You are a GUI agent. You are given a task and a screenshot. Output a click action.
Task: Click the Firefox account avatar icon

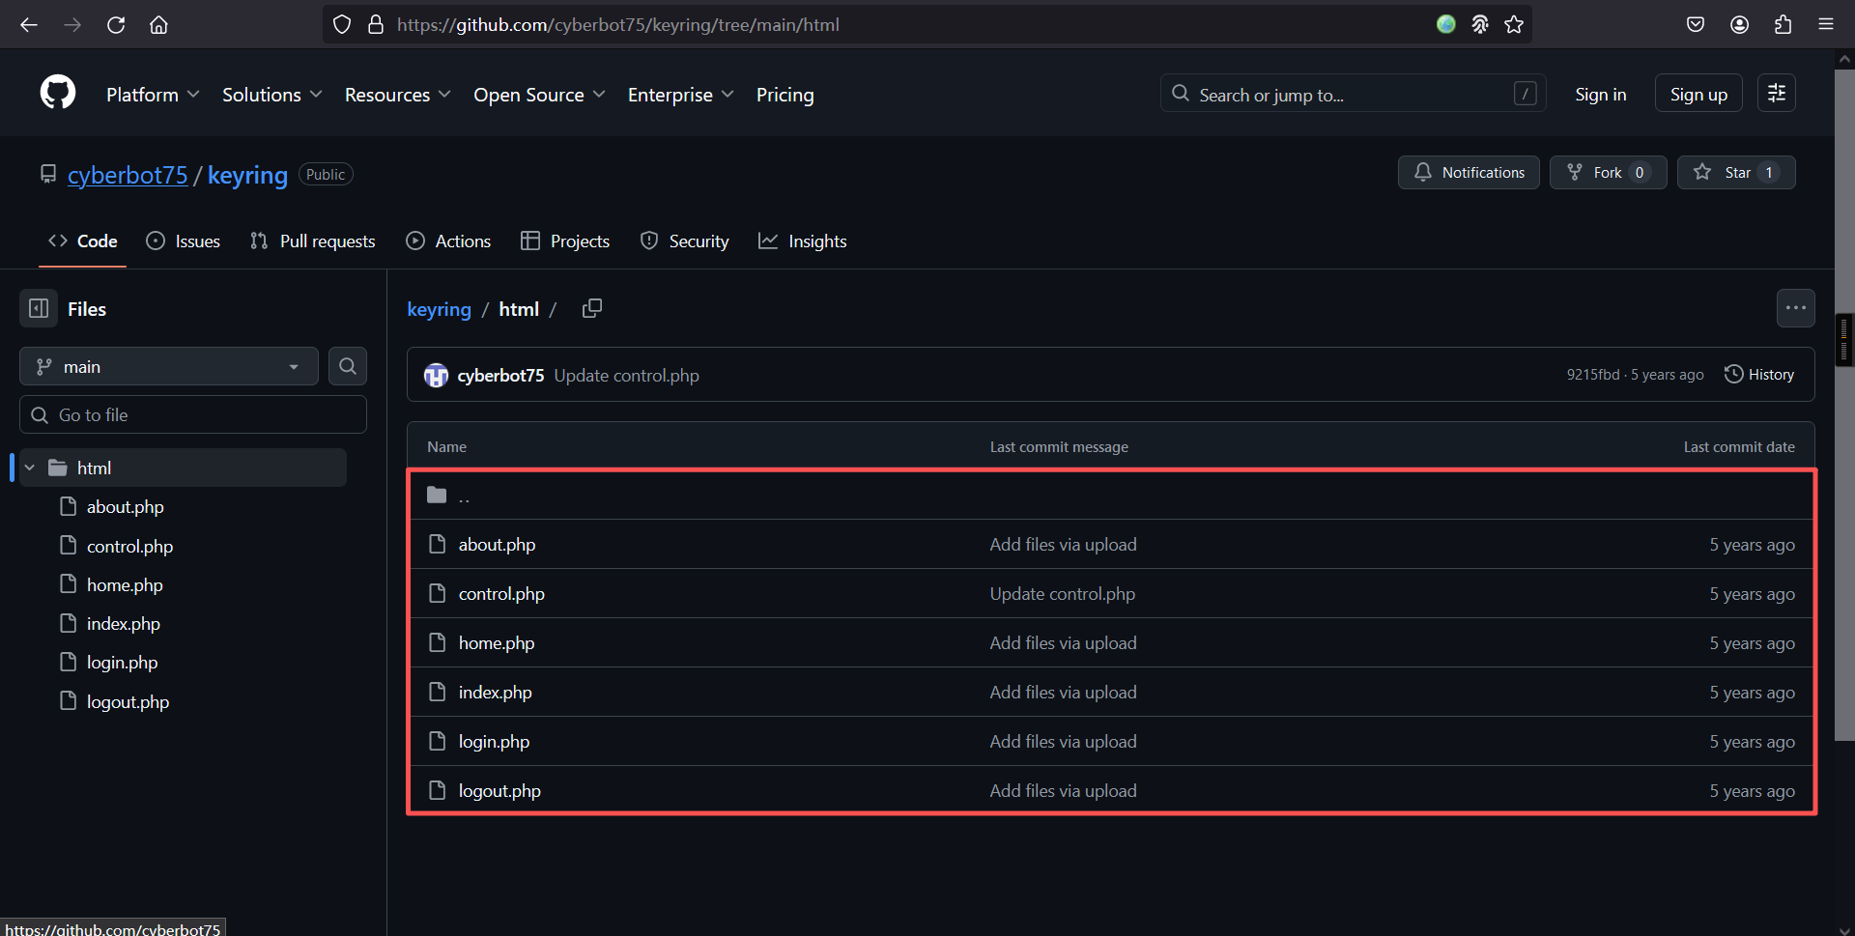(1739, 25)
